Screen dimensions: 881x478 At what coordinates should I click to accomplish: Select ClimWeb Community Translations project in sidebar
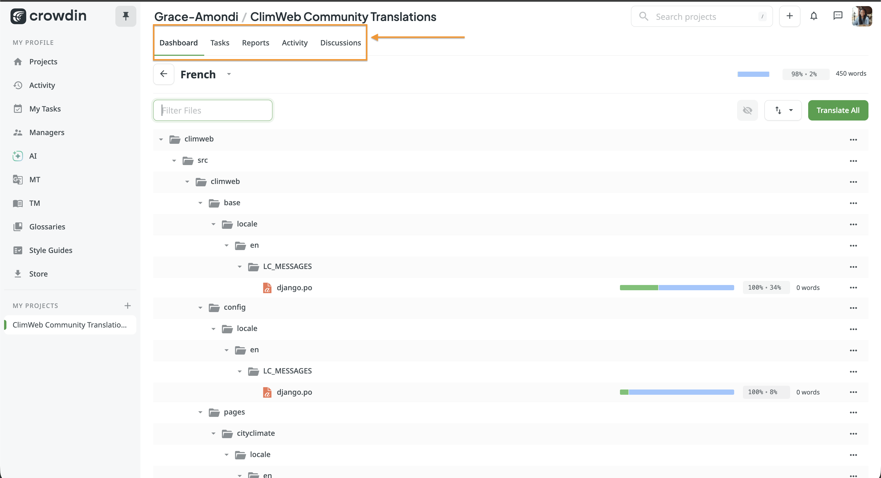click(70, 325)
